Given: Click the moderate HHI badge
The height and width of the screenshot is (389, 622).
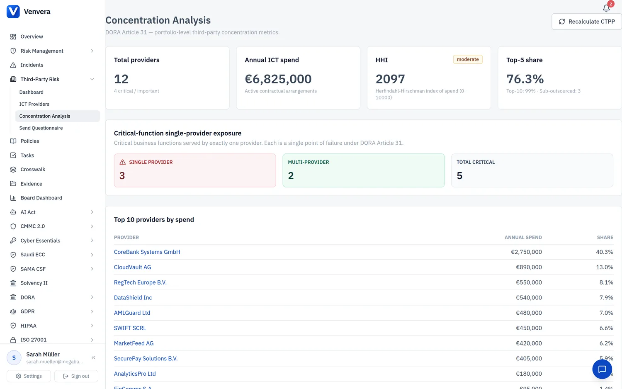Looking at the screenshot, I should (468, 59).
